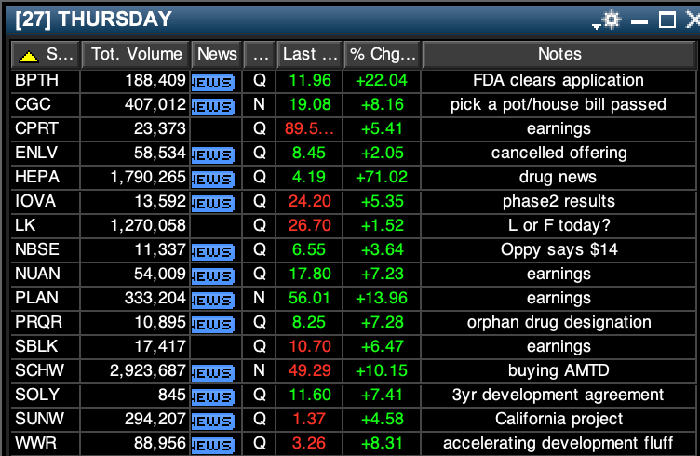This screenshot has width=700, height=456.
Task: Select the NBSE symbol cell
Action: pyautogui.click(x=45, y=249)
